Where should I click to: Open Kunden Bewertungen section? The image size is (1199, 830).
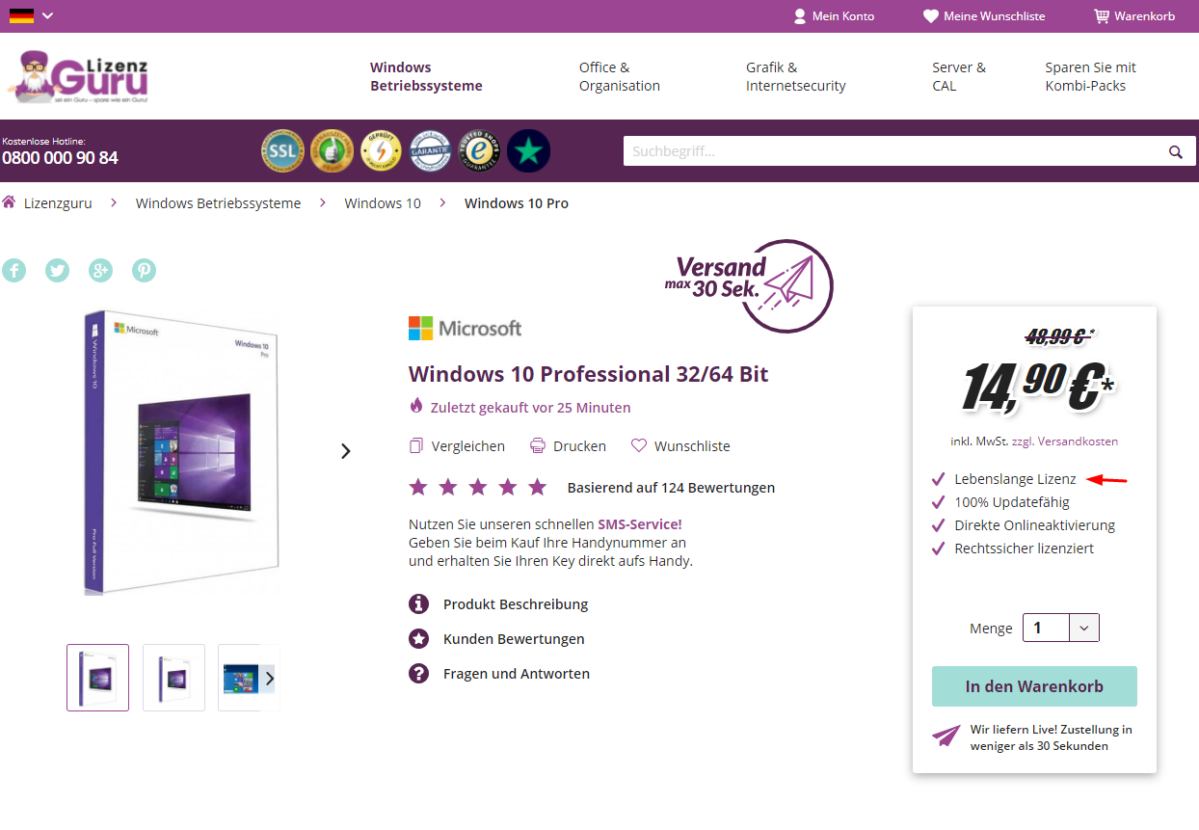coord(514,639)
